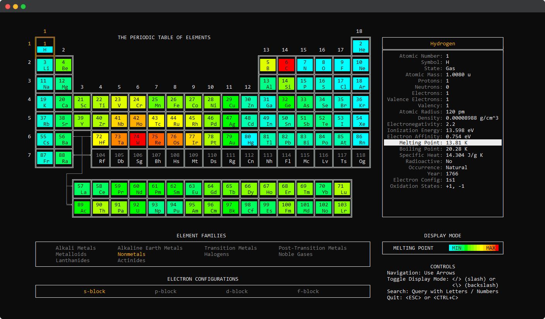Select the Uranium (U) cell

point(138,208)
